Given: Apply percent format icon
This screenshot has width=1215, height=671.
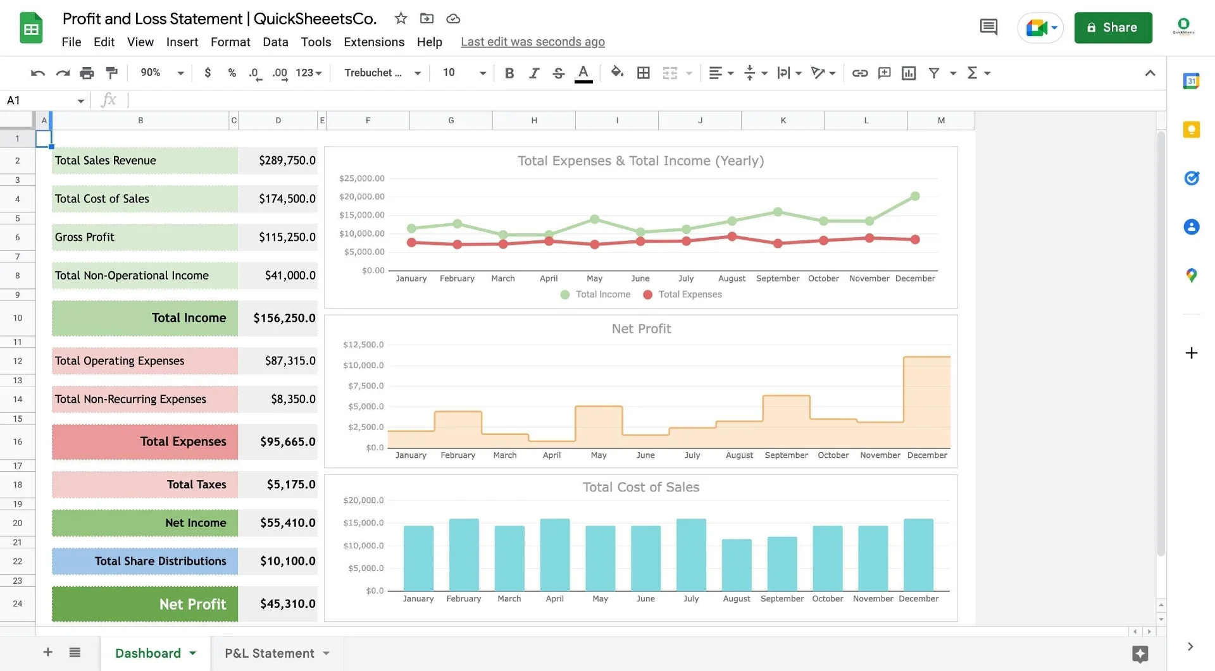Looking at the screenshot, I should (232, 73).
